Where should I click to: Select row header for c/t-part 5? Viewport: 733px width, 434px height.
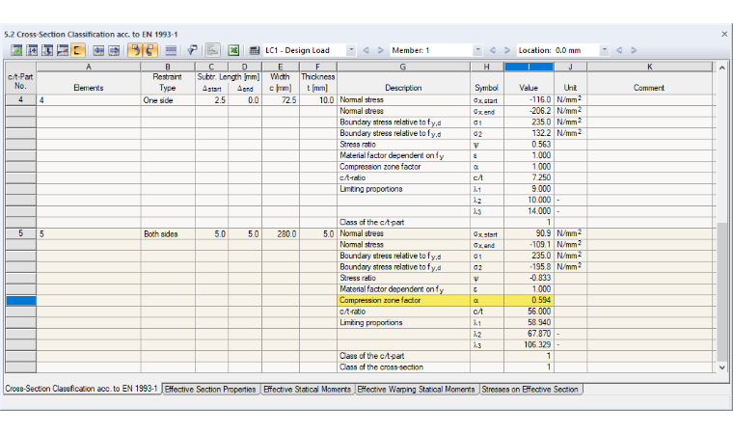click(x=20, y=233)
